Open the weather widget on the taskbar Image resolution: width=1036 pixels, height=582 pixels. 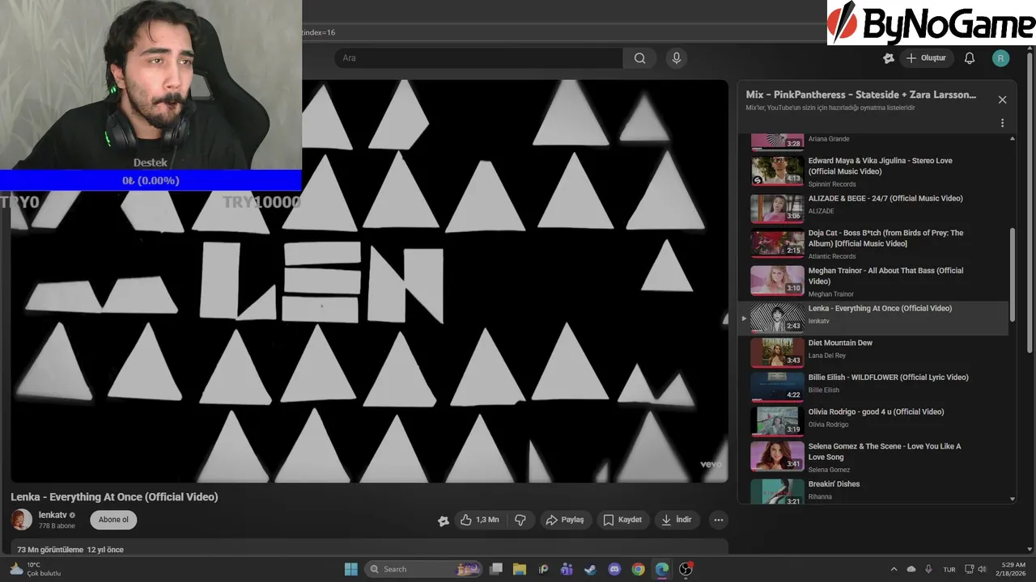tap(34, 569)
